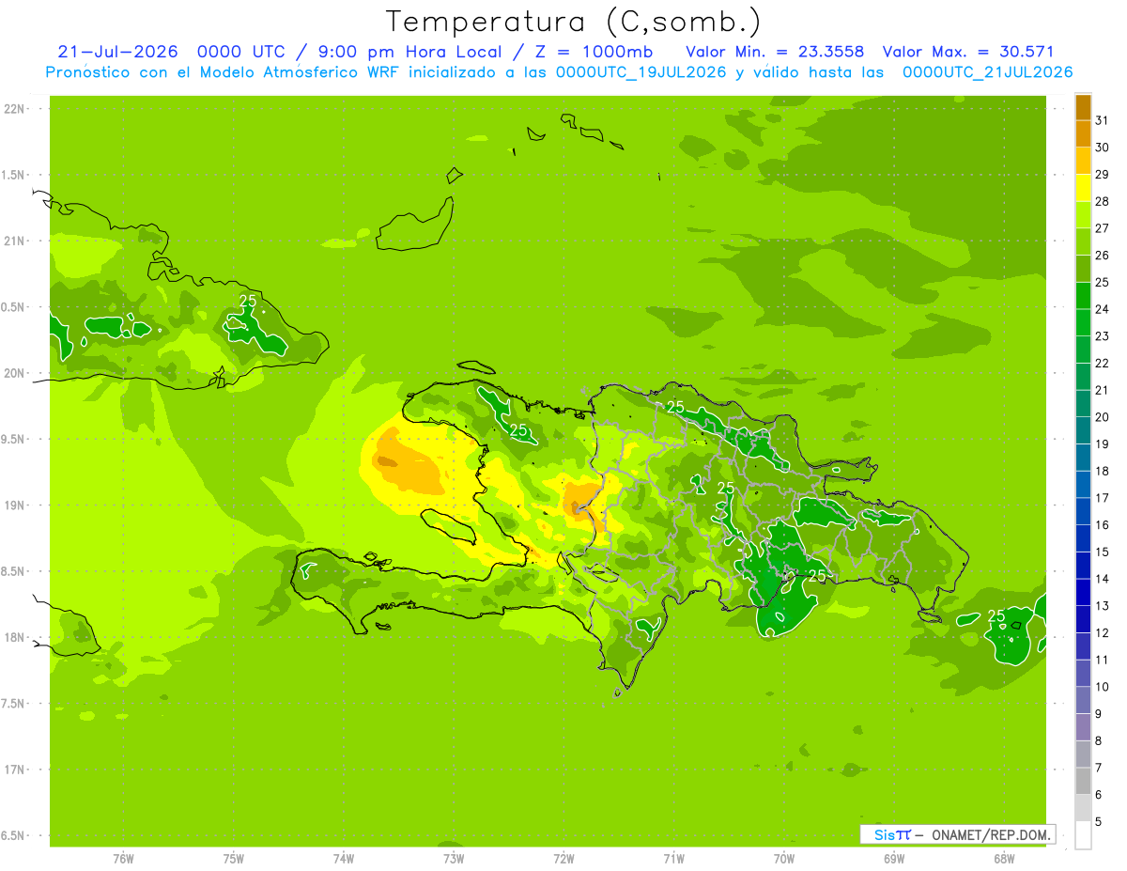
Task: Click the "22N" latitude label
Action: [x=15, y=109]
